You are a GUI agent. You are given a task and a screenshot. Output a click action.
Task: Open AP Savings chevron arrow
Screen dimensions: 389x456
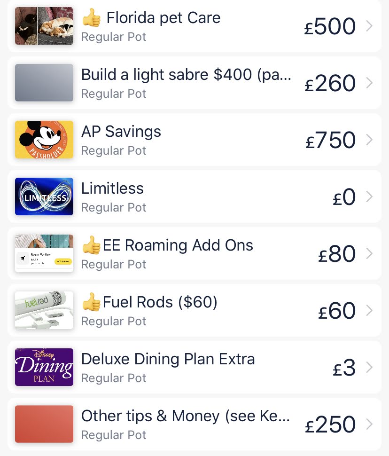click(369, 140)
